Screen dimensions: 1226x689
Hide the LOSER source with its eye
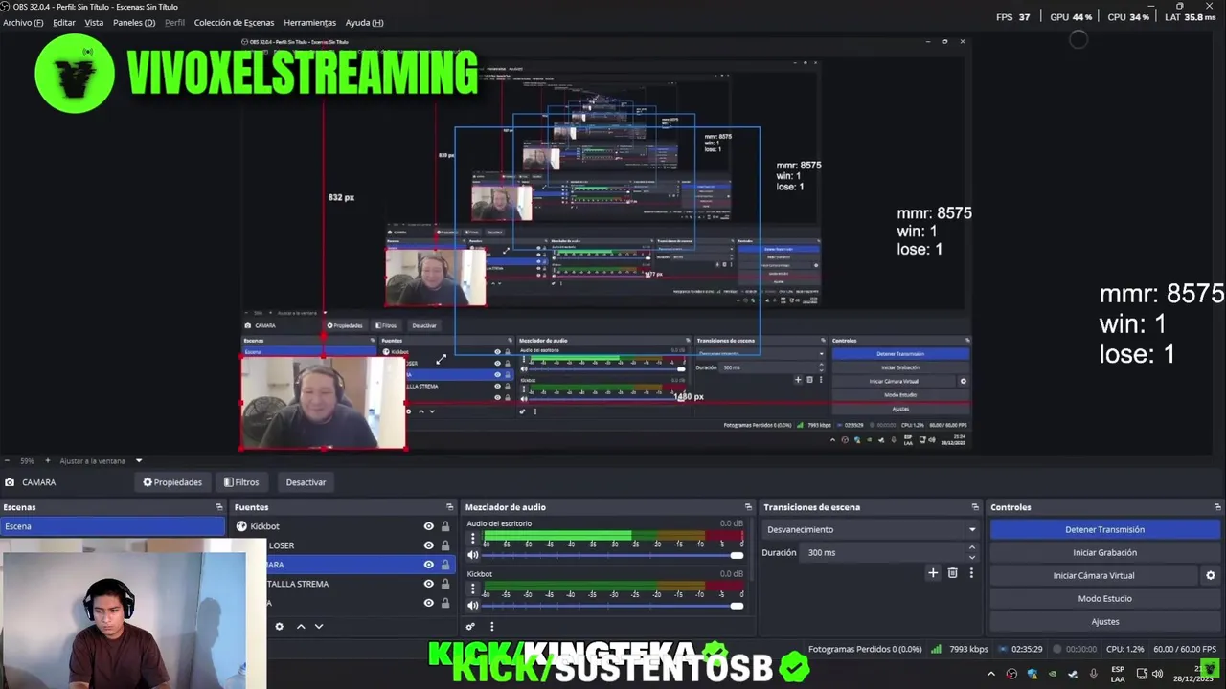click(429, 545)
